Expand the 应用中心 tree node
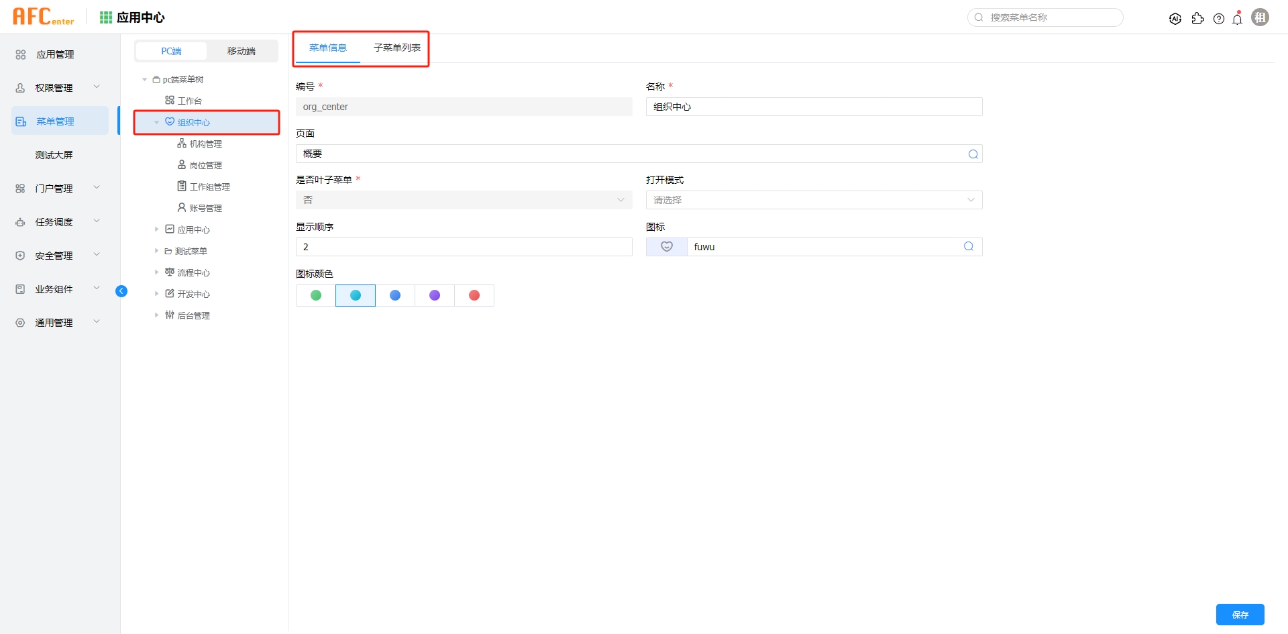Image resolution: width=1288 pixels, height=634 pixels. coord(157,229)
